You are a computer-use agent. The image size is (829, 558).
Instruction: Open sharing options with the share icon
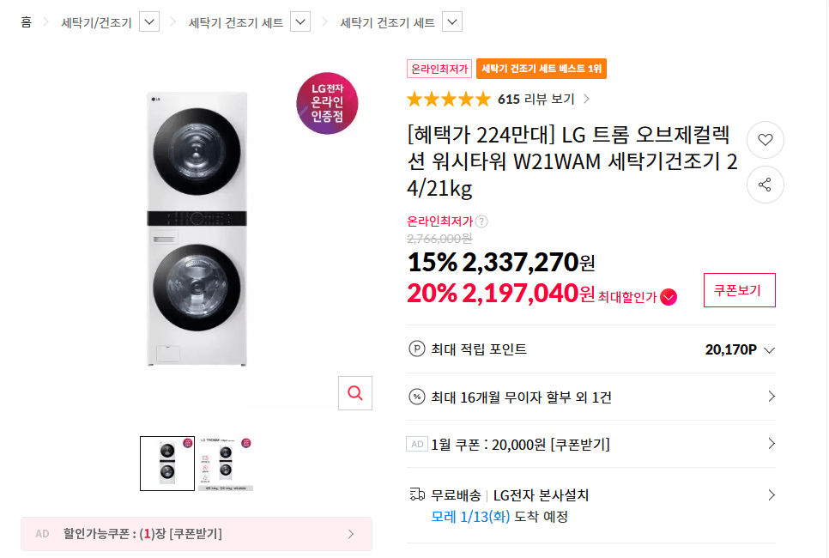tap(765, 185)
